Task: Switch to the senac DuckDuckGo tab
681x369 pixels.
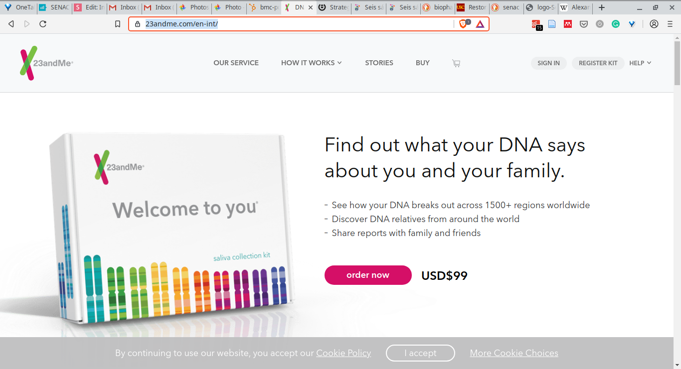Action: 507,7
